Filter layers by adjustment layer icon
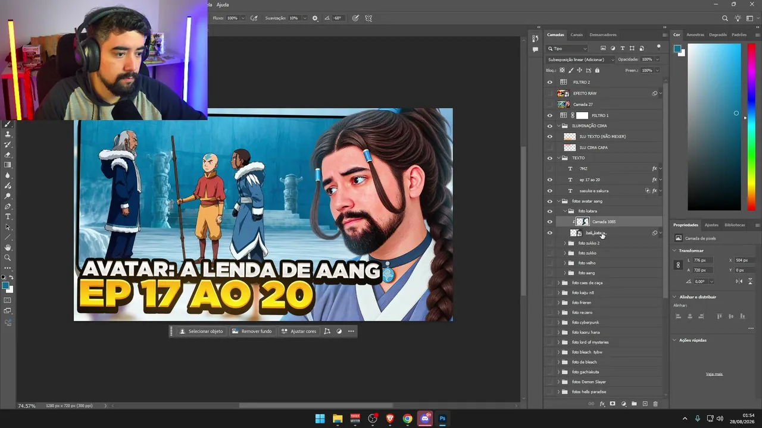 613,48
